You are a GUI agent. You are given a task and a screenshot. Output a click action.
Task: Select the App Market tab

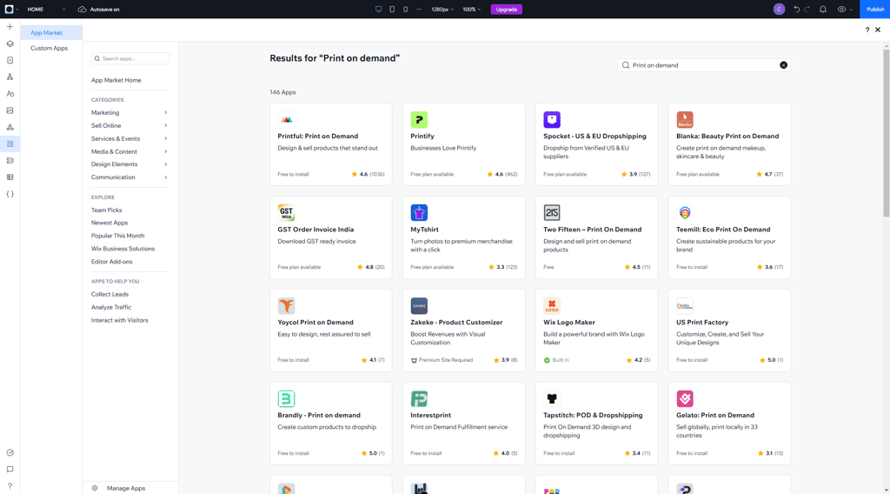pos(51,33)
